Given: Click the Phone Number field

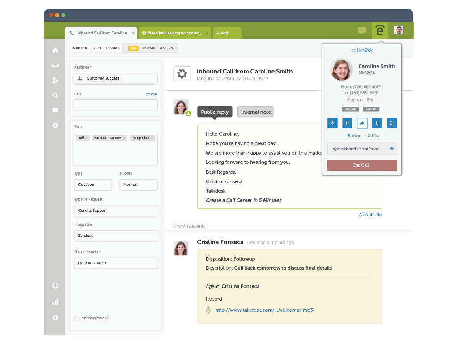Looking at the screenshot, I should [x=116, y=263].
